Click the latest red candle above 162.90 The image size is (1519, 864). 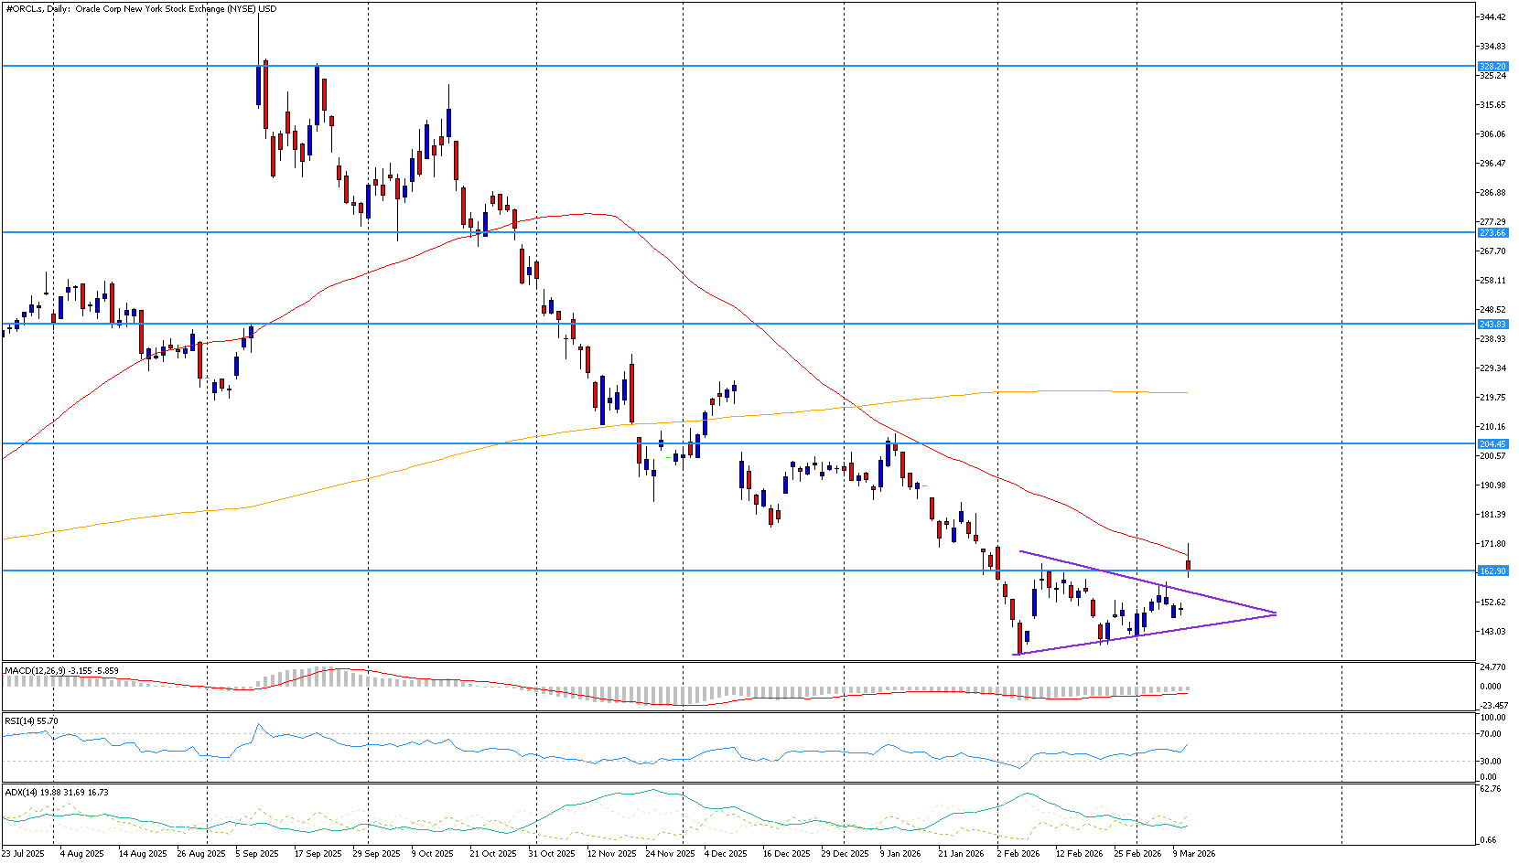point(1189,565)
